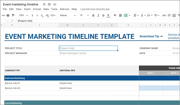Select column H header
This screenshot has width=180, height=105.
(128, 25)
